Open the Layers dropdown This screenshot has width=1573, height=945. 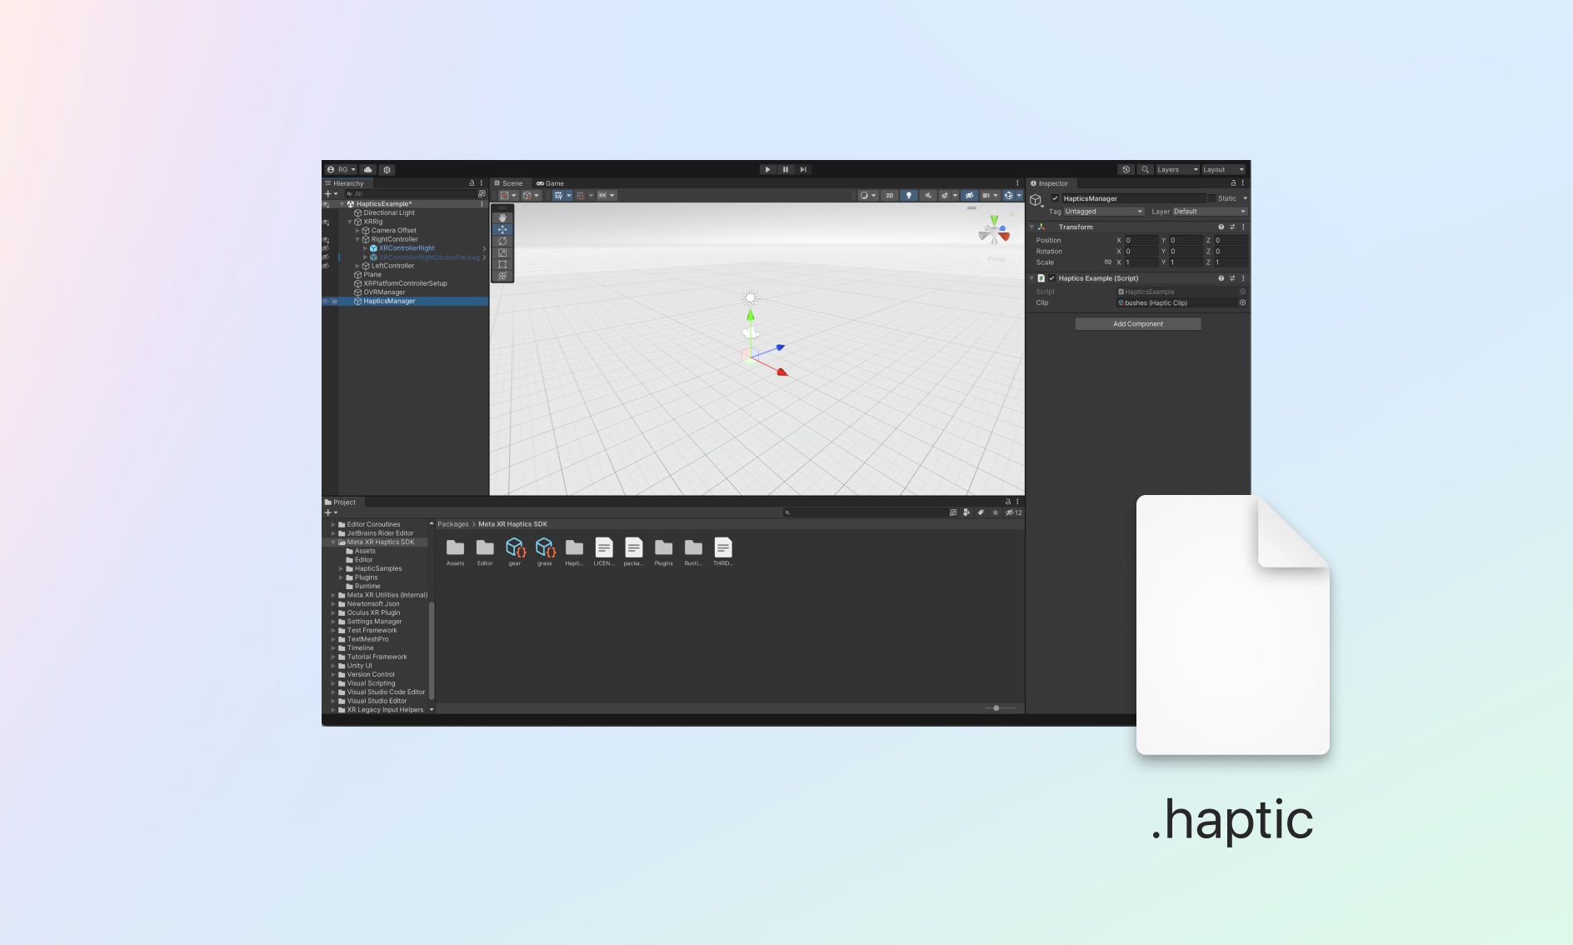pyautogui.click(x=1177, y=169)
